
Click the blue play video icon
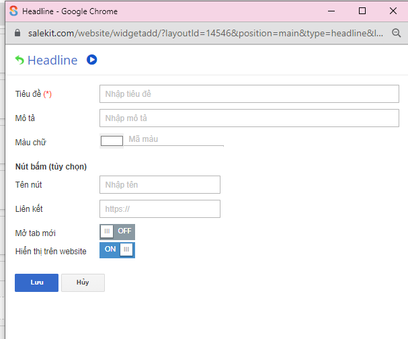pyautogui.click(x=92, y=60)
